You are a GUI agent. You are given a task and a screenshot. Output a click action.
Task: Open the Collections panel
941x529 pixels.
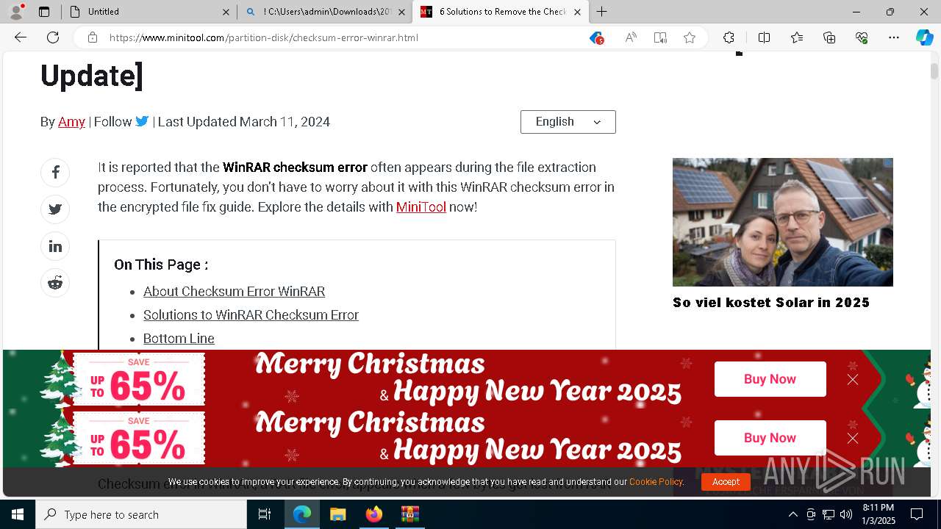tap(829, 37)
